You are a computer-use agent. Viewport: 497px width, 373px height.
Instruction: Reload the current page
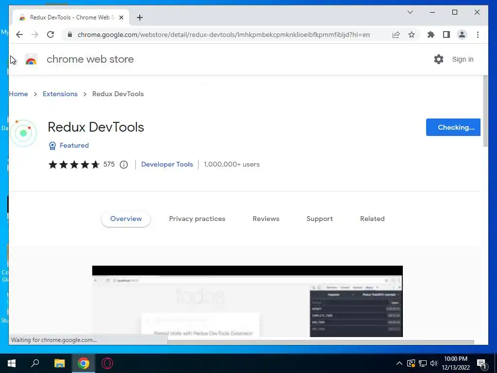pos(50,34)
